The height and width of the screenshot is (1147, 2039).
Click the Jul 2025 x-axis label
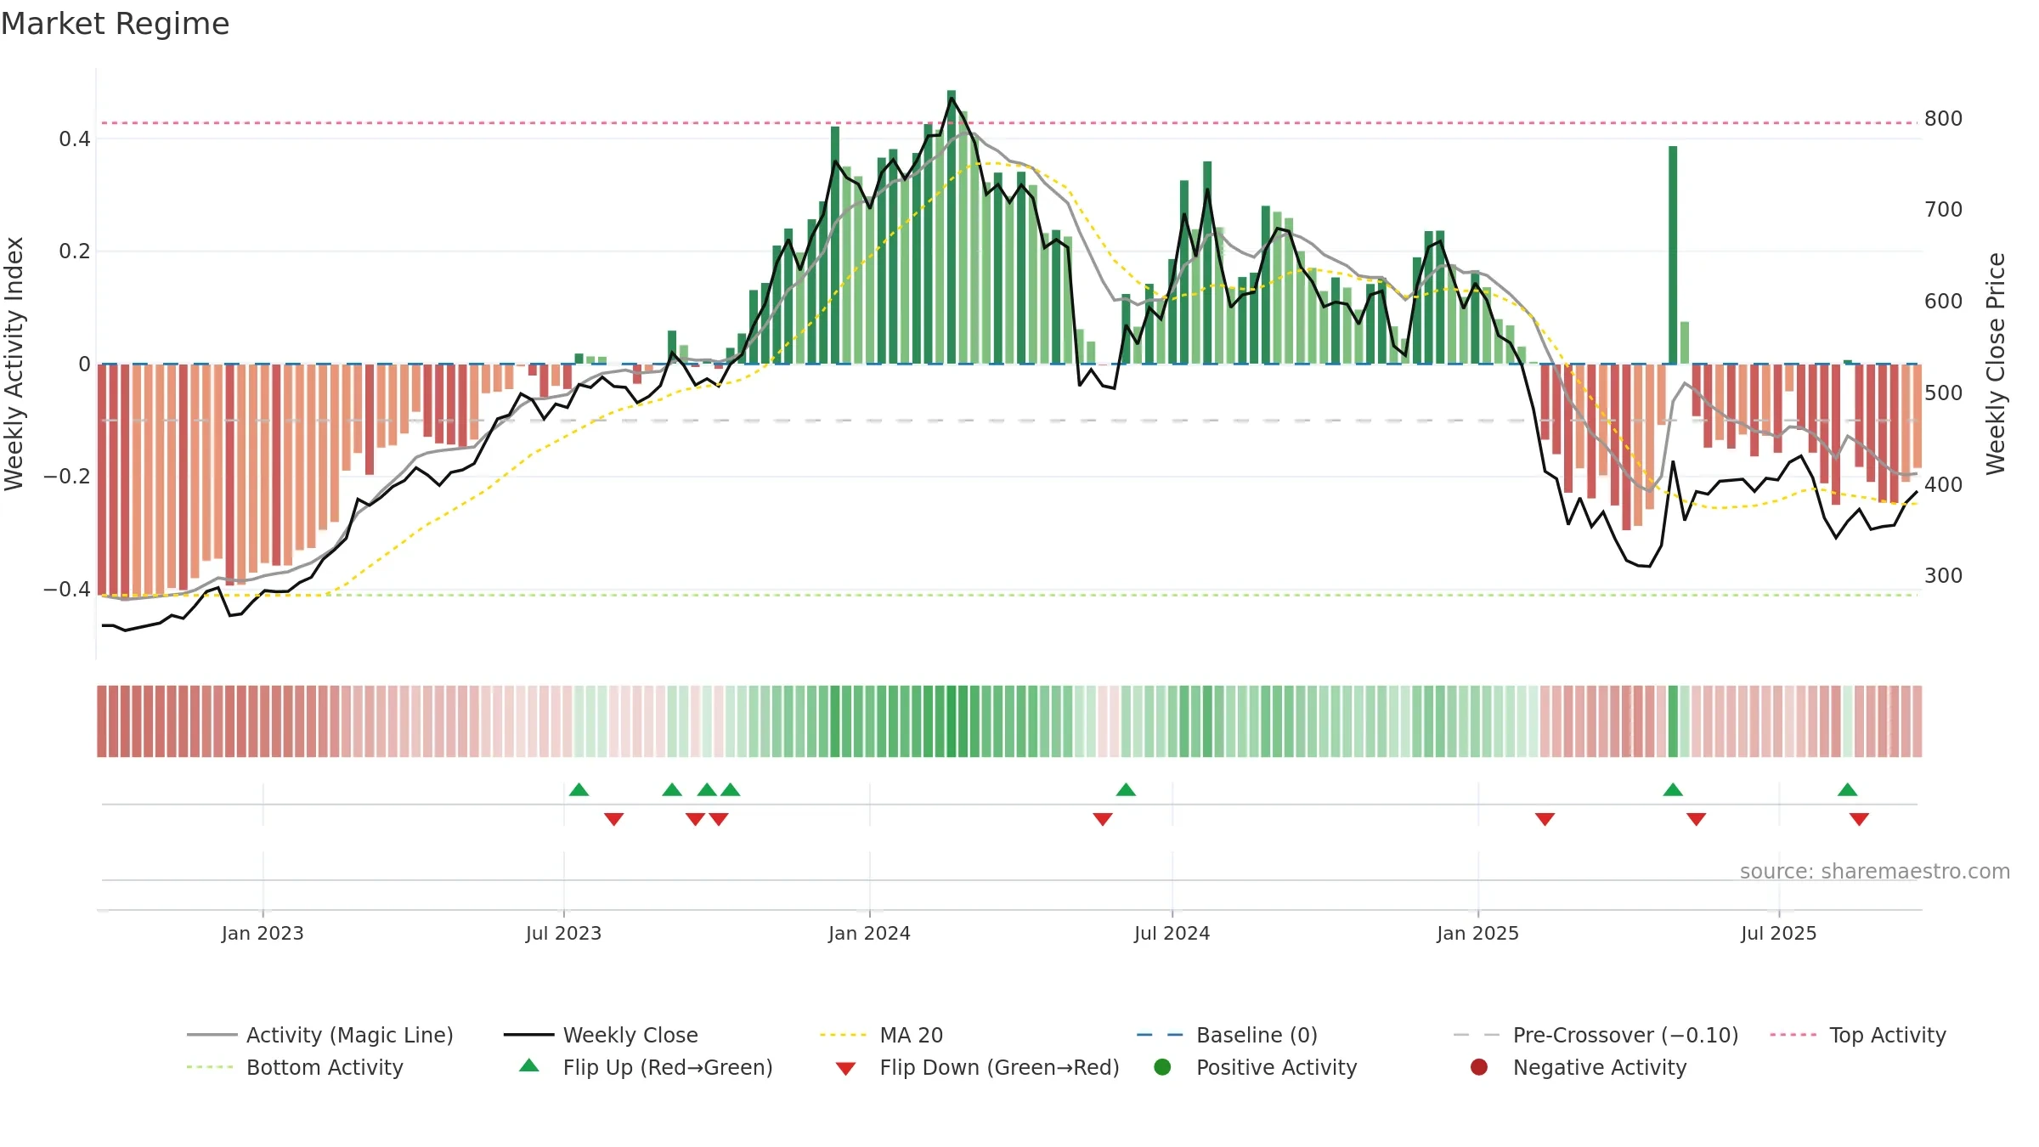tap(1779, 933)
